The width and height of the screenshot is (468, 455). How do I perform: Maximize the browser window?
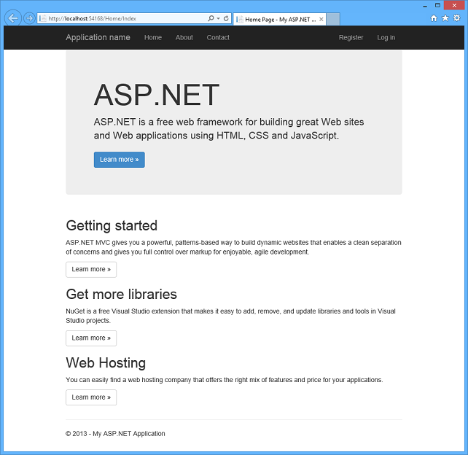[x=437, y=5]
